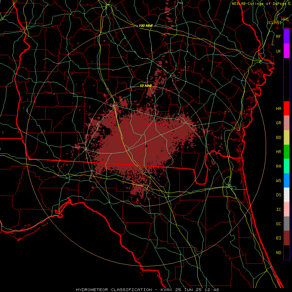Select the GC gray legend swatch
292x292 pixels.
(286, 224)
